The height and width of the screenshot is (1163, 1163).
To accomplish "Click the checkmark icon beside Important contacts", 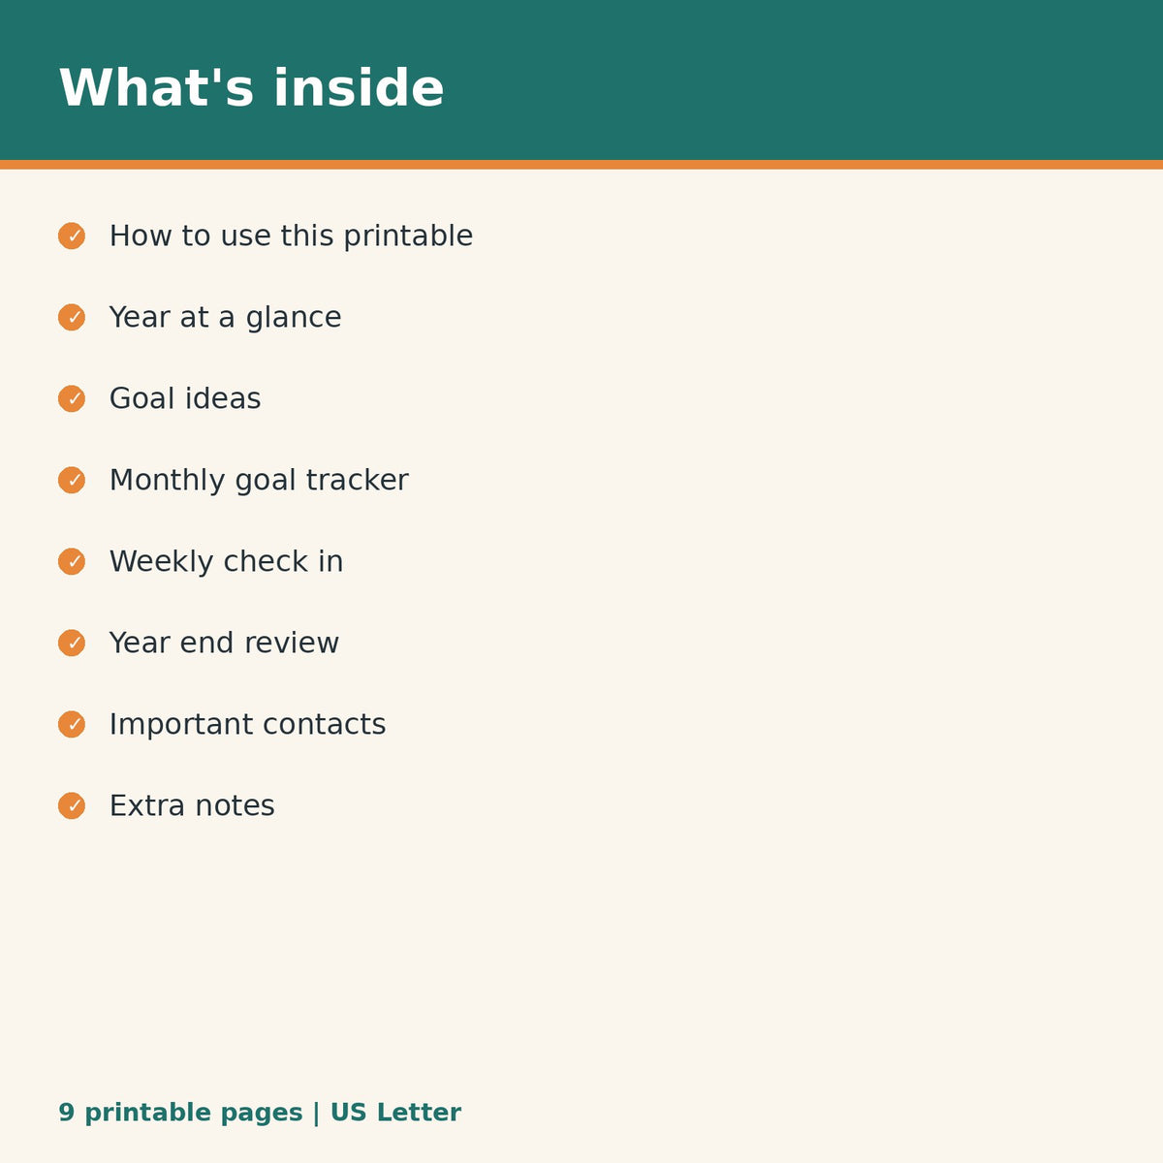I will [72, 725].
